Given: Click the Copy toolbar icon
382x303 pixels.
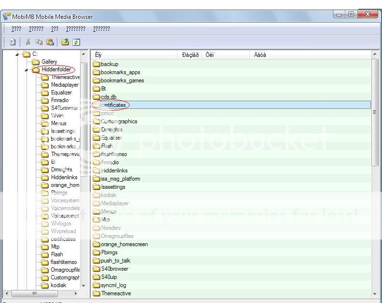Looking at the screenshot, I should (x=40, y=42).
